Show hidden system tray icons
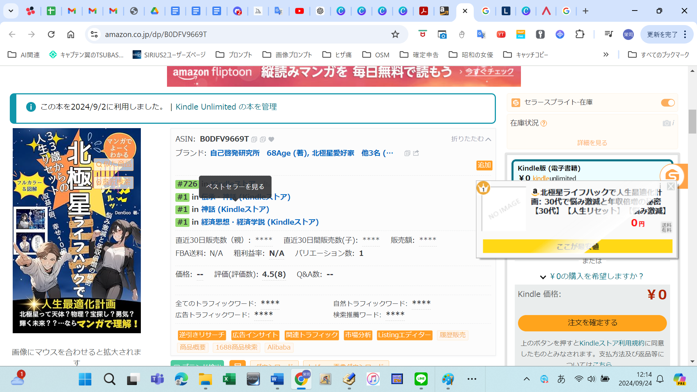The height and width of the screenshot is (392, 697). click(526, 379)
